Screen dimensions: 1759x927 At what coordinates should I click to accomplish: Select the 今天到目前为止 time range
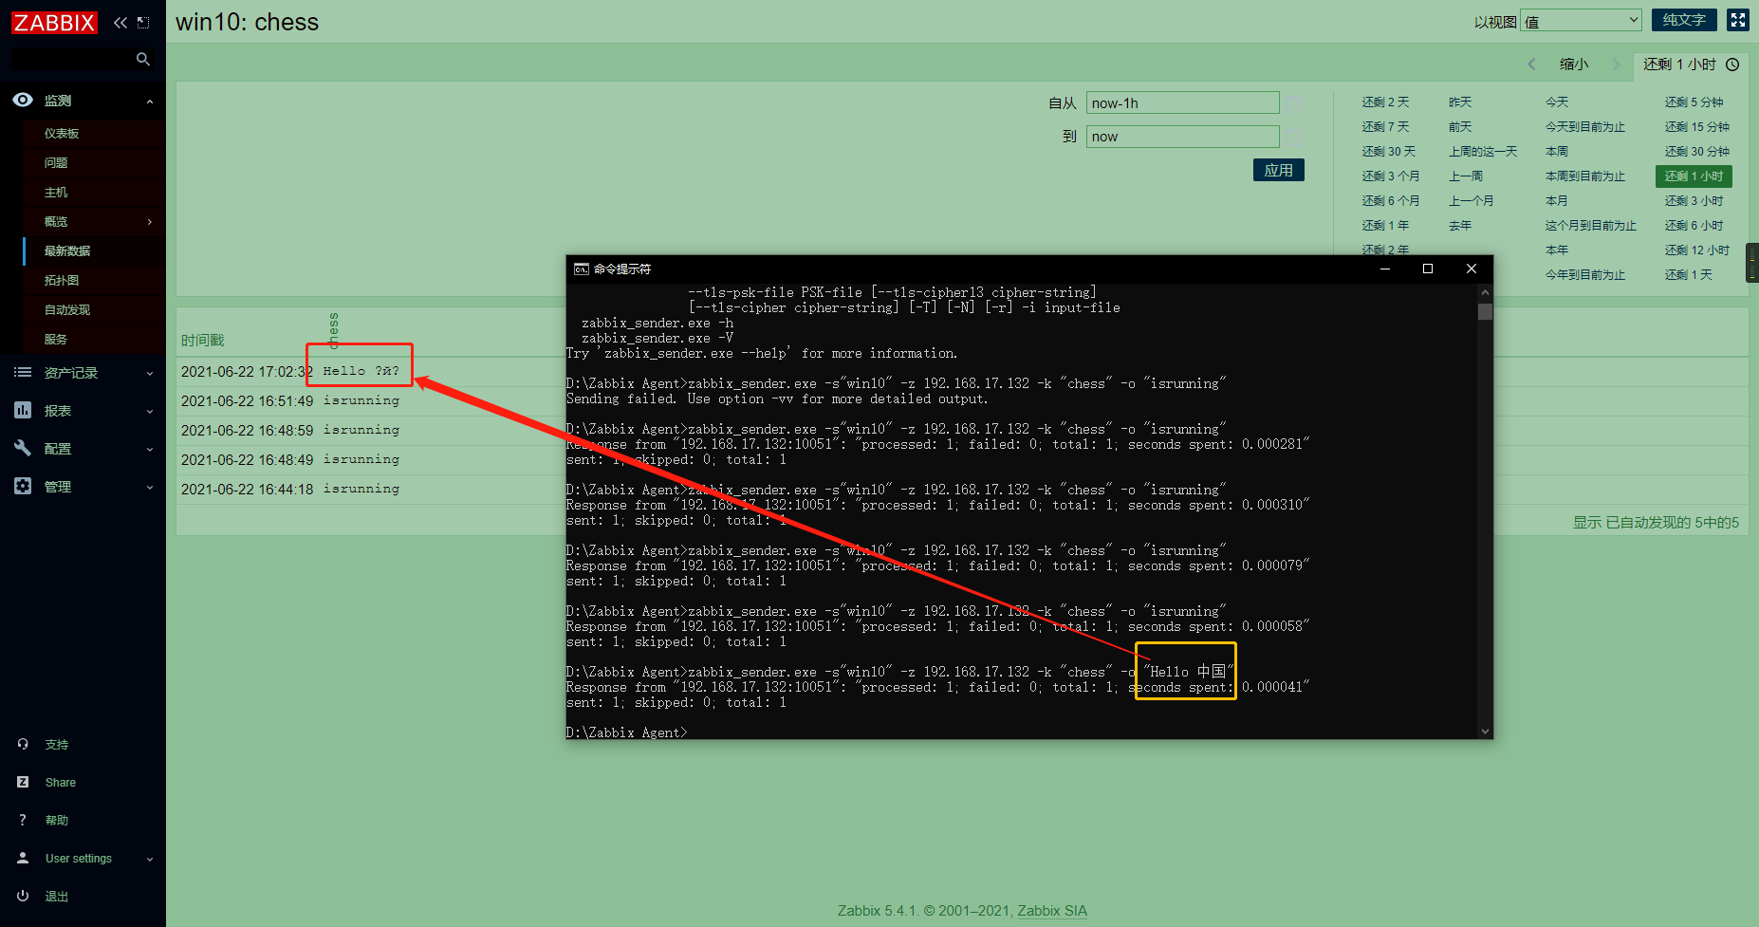pyautogui.click(x=1585, y=127)
